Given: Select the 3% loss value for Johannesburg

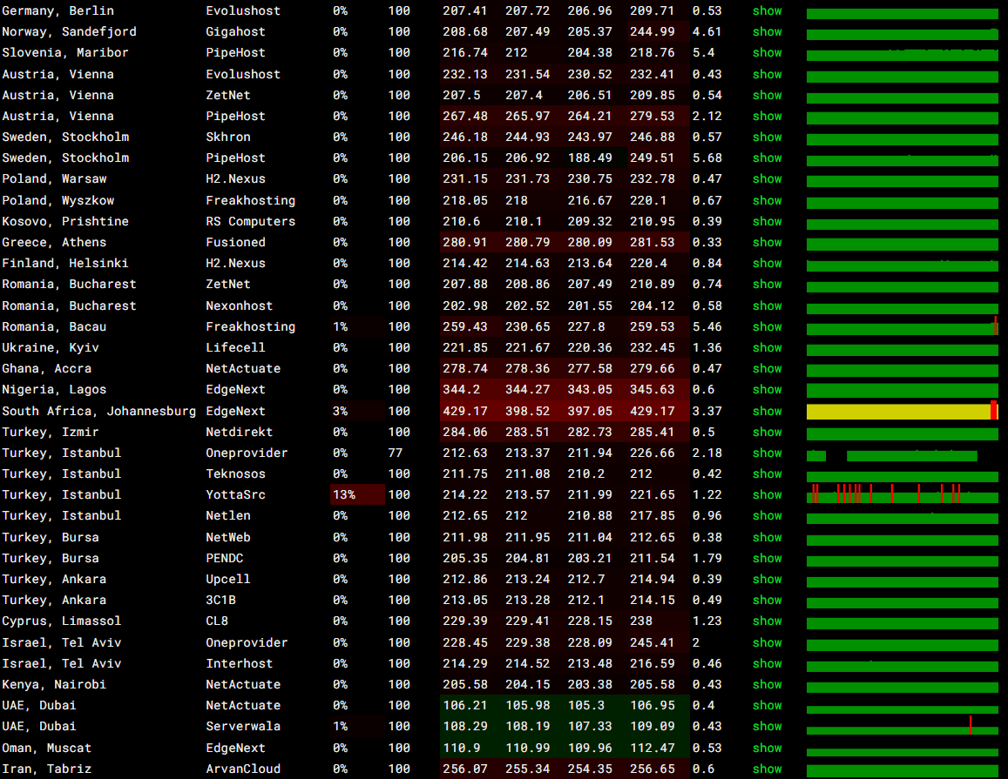Looking at the screenshot, I should [x=340, y=411].
